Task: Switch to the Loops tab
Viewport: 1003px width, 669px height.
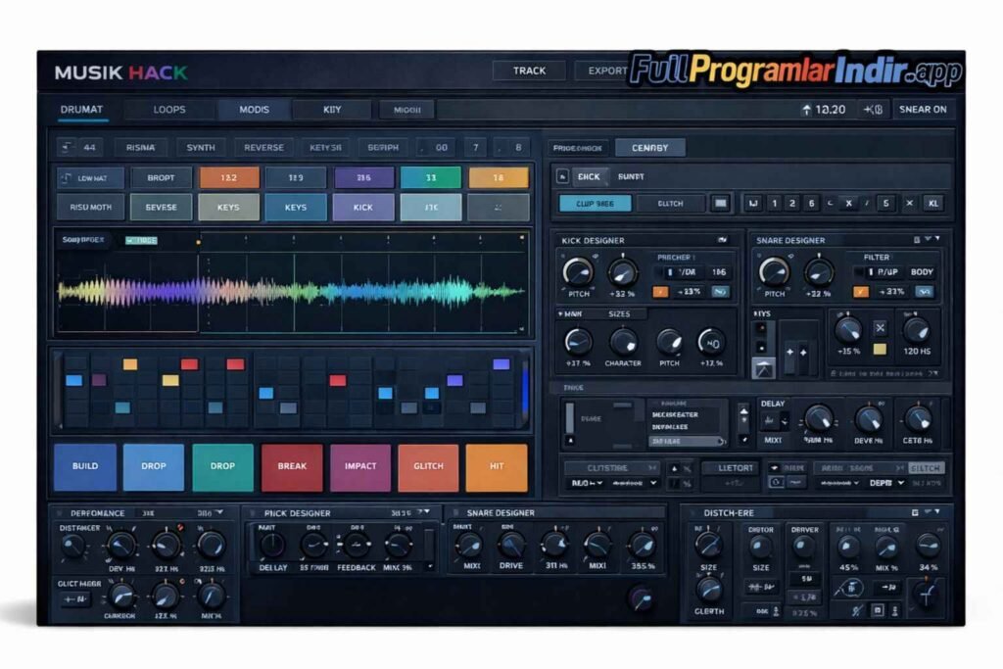Action: (x=169, y=110)
